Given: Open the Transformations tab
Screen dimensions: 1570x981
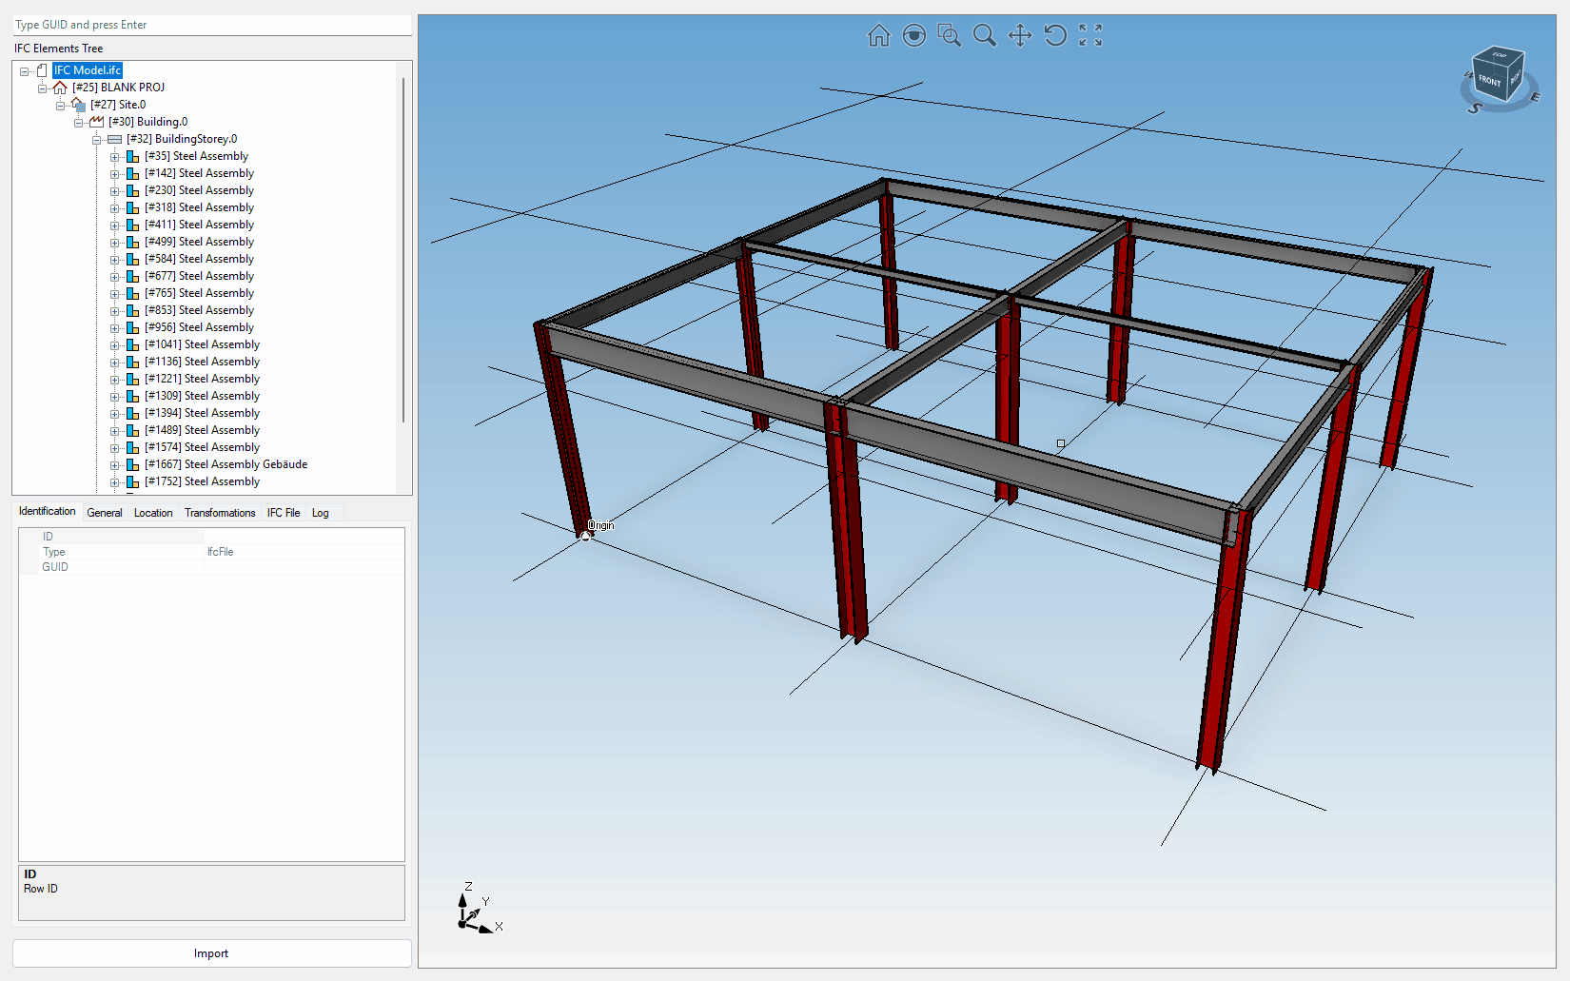Looking at the screenshot, I should 220,513.
